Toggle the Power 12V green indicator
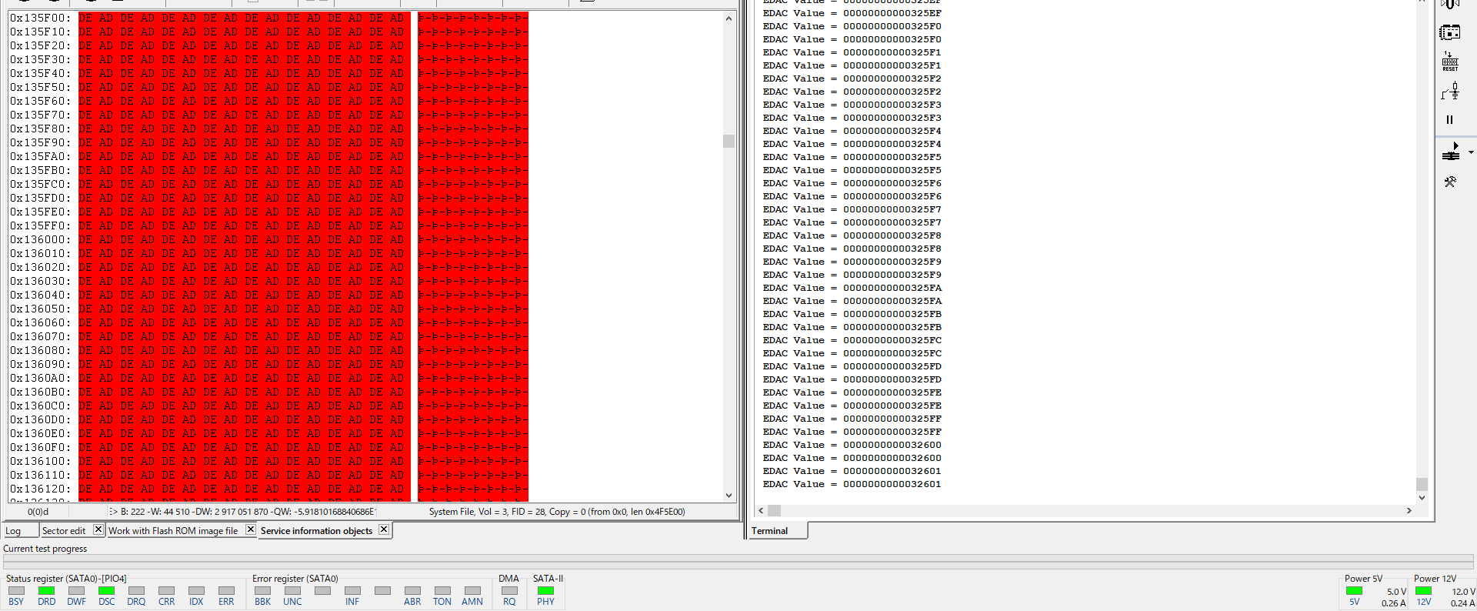The width and height of the screenshot is (1477, 611). tap(1424, 591)
